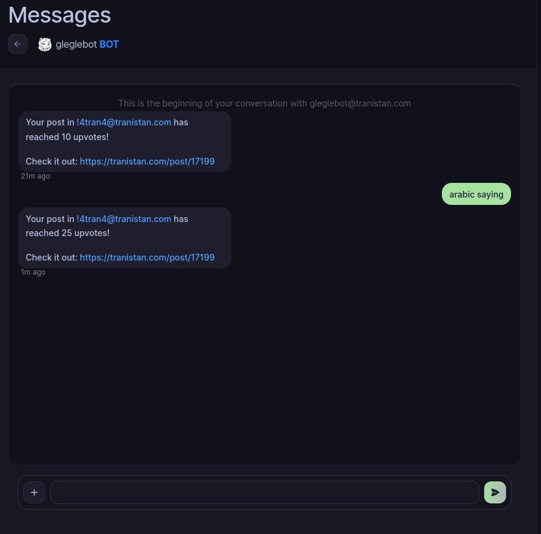
Task: Focus the message text input field
Action: coord(264,492)
